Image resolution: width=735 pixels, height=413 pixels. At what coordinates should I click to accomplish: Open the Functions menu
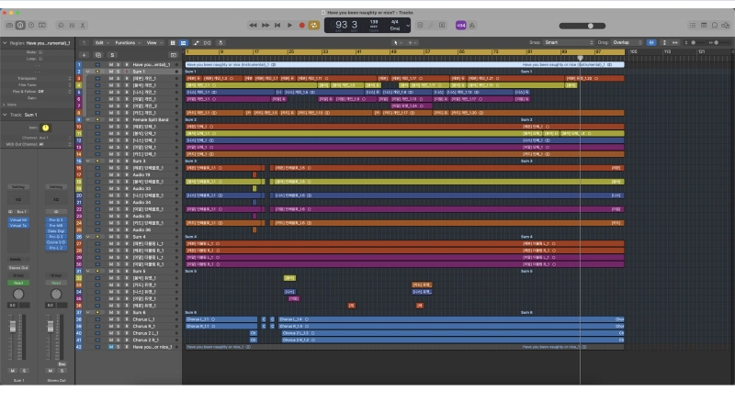[127, 42]
